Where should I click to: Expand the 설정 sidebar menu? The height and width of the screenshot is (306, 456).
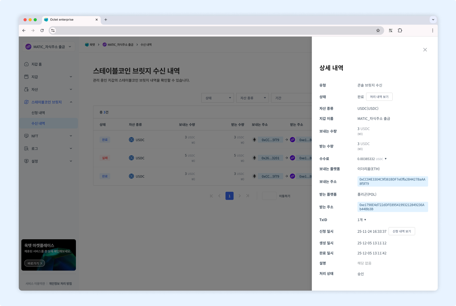click(49, 161)
